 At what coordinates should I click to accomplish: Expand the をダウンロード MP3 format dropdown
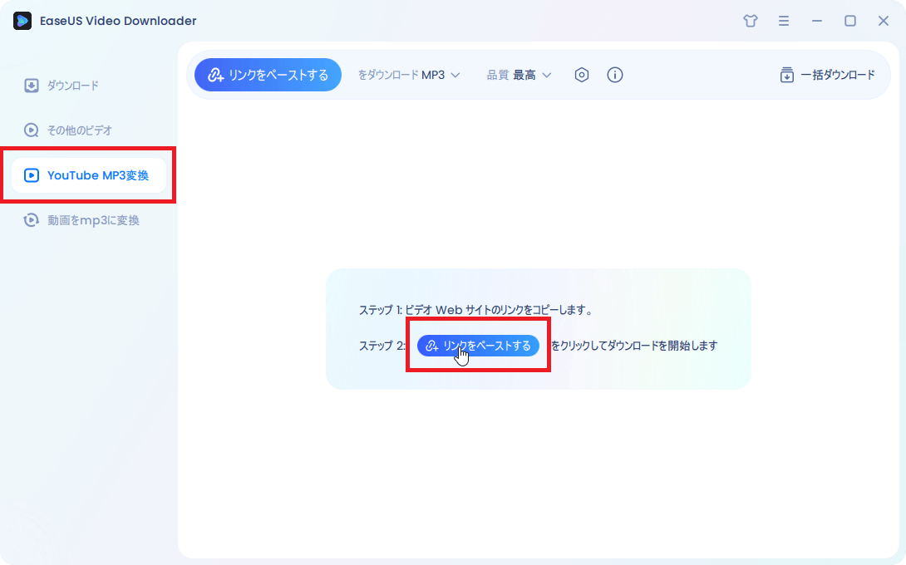click(409, 75)
